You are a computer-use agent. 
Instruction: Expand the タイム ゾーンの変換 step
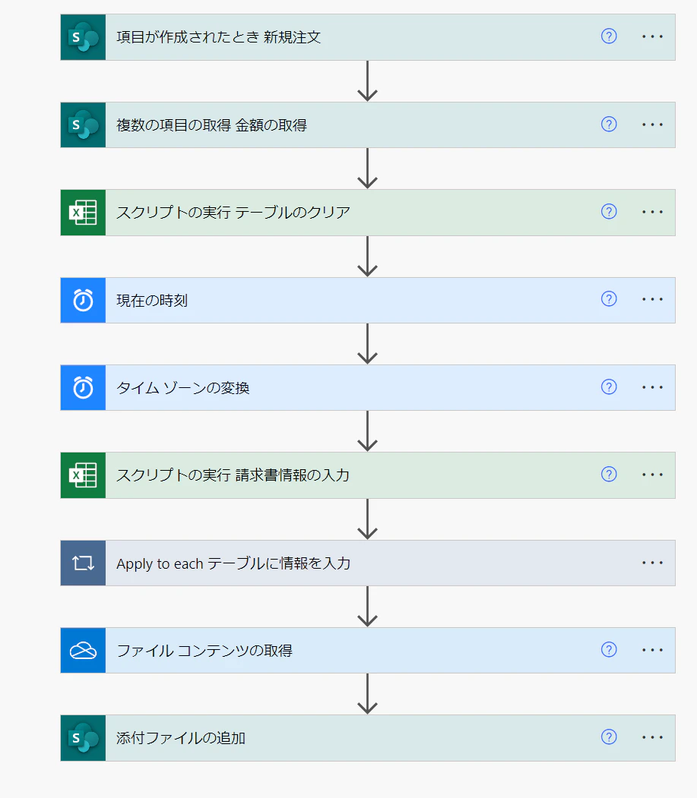[x=368, y=388]
